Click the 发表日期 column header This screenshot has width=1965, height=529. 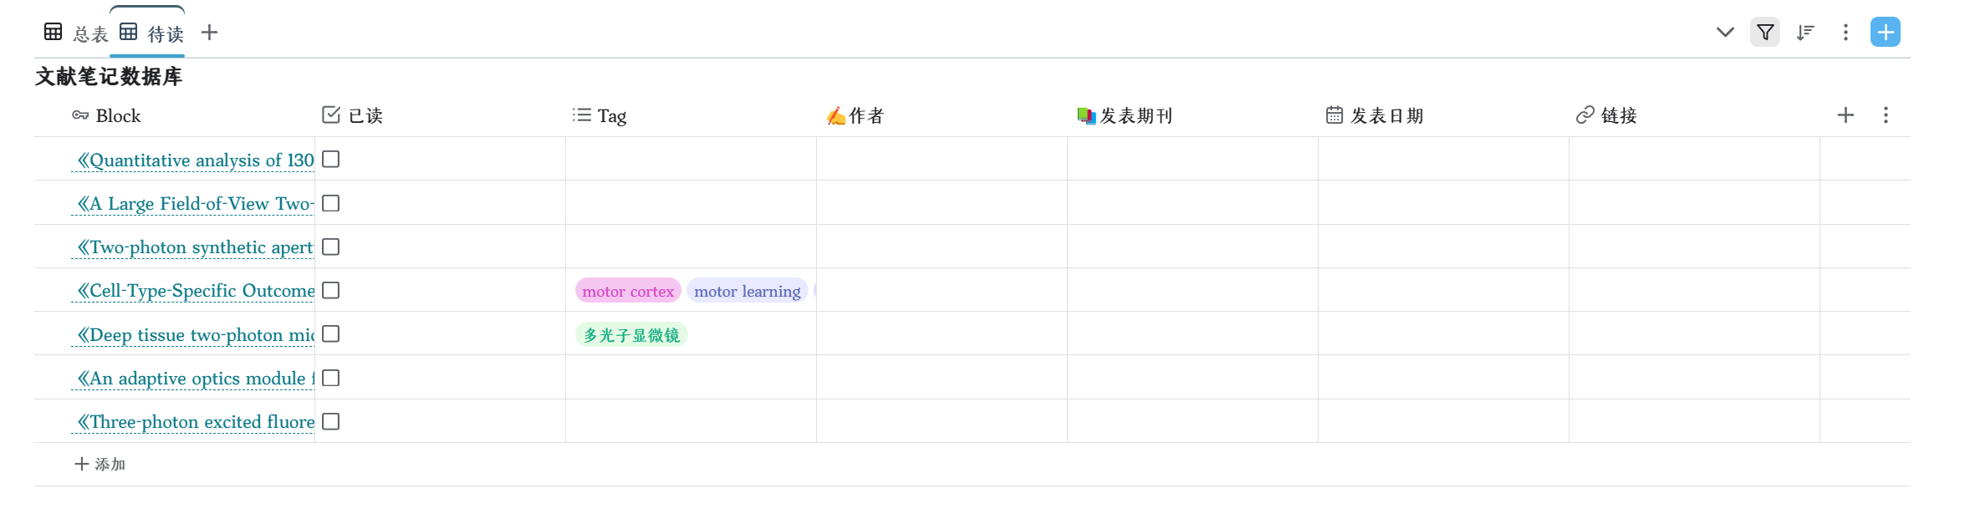[x=1386, y=115]
